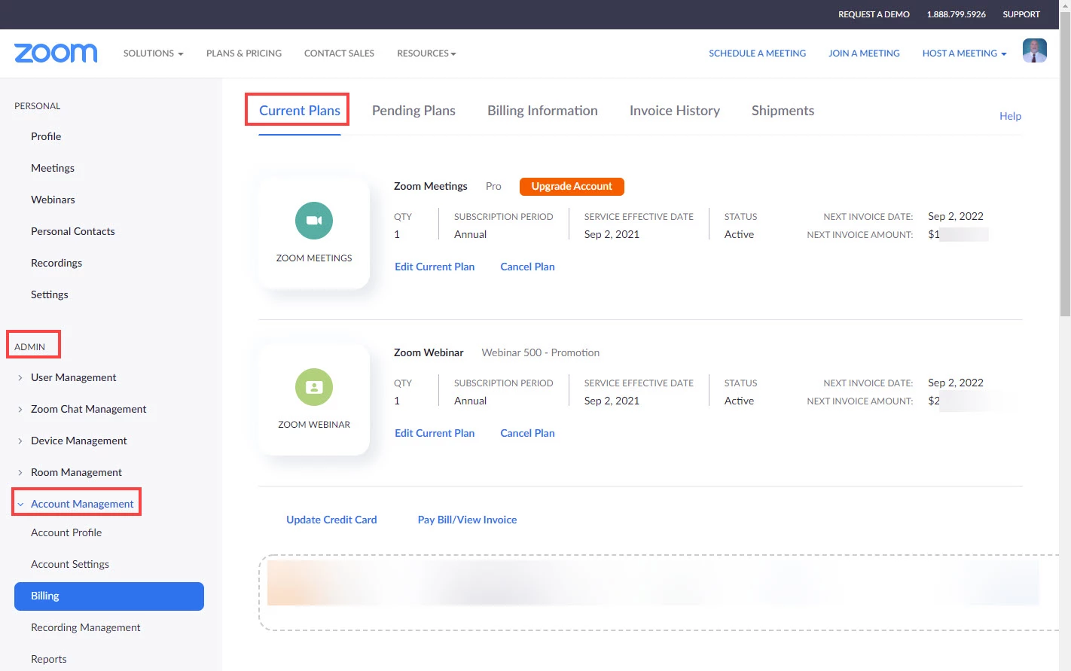1071x671 pixels.
Task: Edit Current Plan for Zoom Meetings
Action: [x=435, y=267]
